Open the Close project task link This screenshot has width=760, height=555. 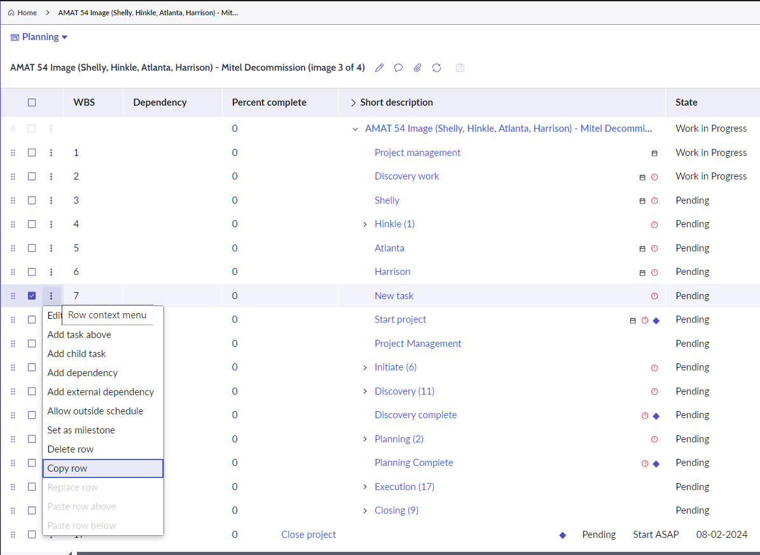coord(308,534)
